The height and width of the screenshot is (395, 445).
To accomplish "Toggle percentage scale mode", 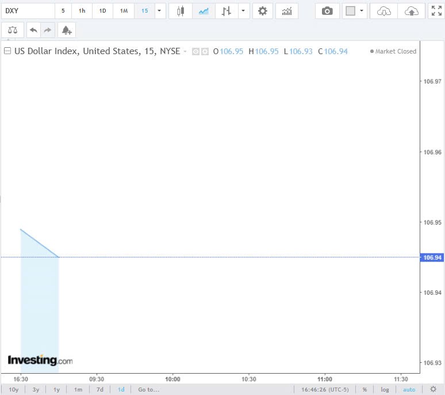I will [x=365, y=390].
